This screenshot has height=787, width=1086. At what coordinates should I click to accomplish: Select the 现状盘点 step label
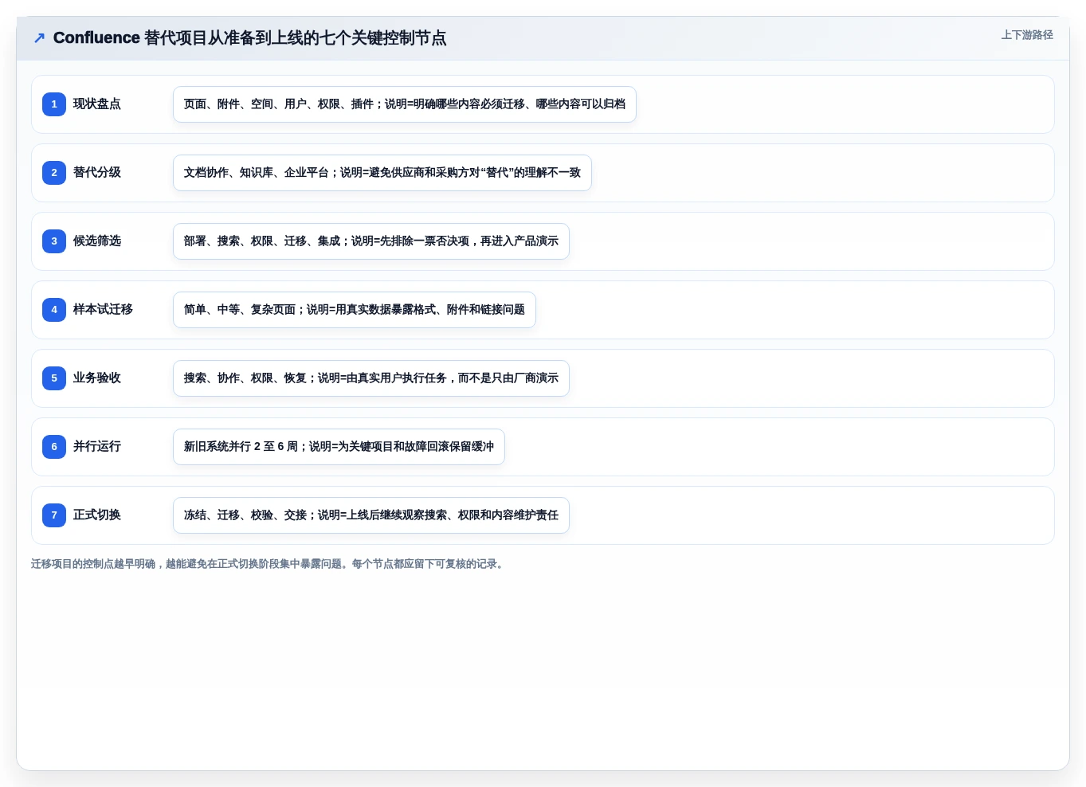(97, 104)
